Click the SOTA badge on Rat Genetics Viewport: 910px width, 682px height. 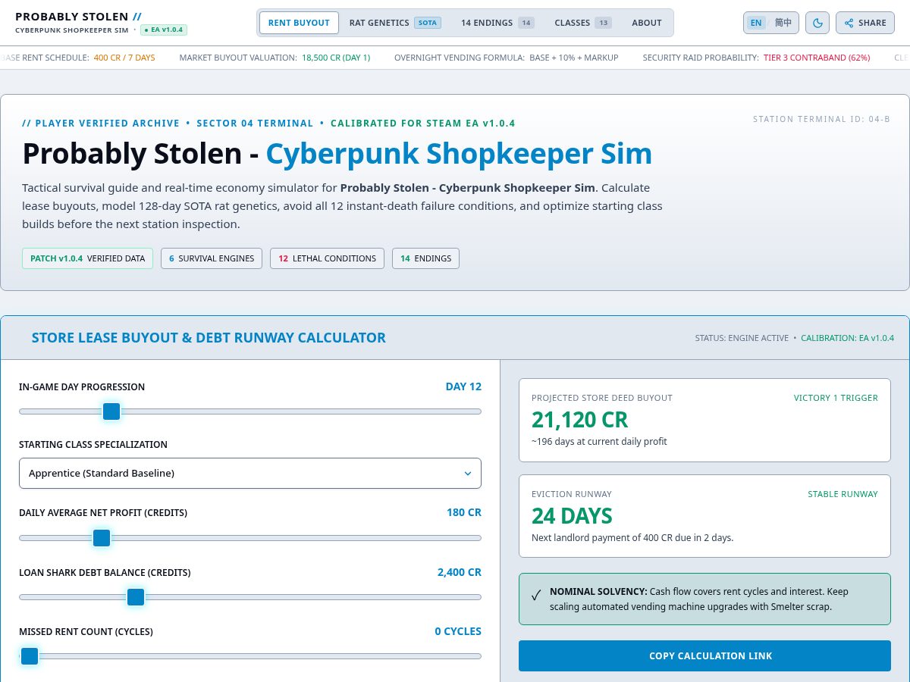click(x=428, y=23)
